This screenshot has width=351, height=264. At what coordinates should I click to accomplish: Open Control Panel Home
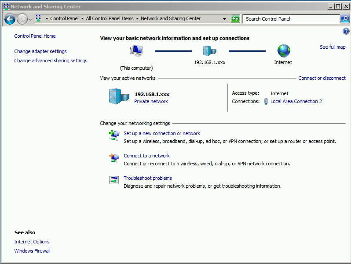pyautogui.click(x=35, y=36)
